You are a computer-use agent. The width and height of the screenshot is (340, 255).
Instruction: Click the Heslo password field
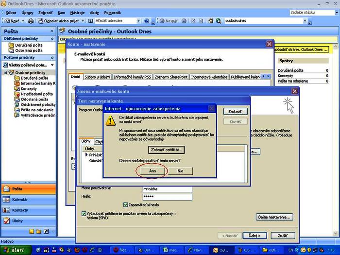tap(168, 197)
